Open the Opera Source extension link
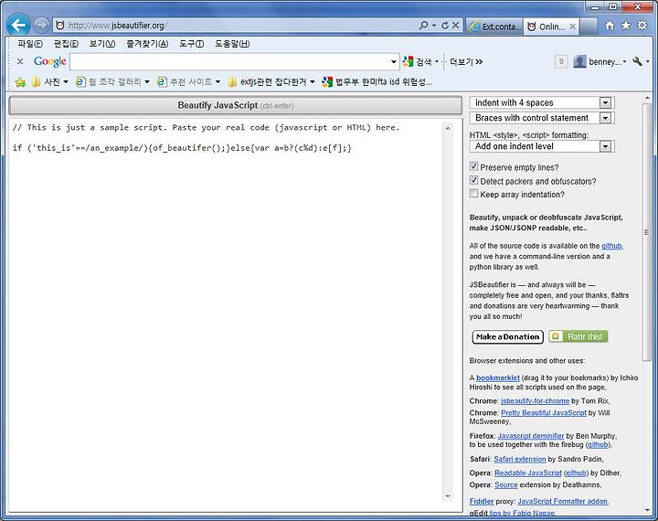This screenshot has height=521, width=658. click(x=505, y=484)
